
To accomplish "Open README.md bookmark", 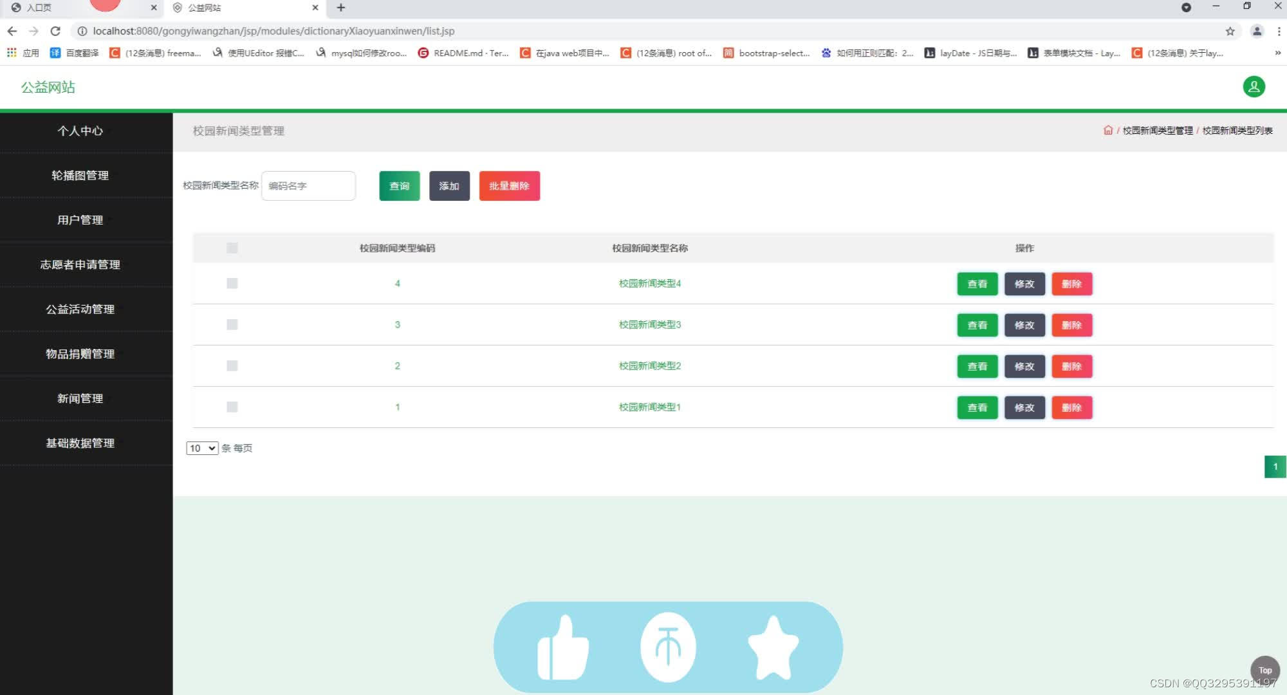I will (x=463, y=53).
